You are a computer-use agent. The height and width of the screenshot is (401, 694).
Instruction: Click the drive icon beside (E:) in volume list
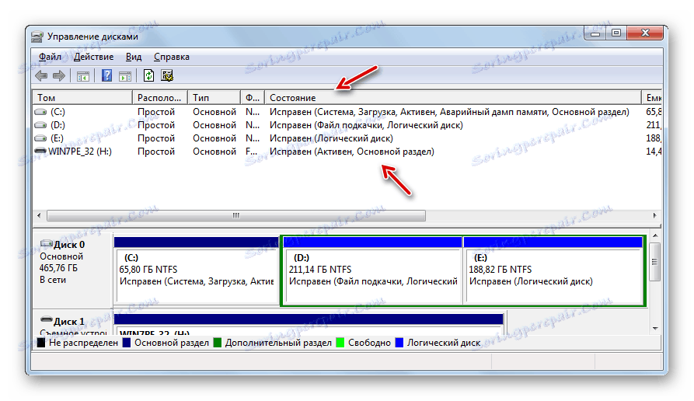pyautogui.click(x=40, y=138)
